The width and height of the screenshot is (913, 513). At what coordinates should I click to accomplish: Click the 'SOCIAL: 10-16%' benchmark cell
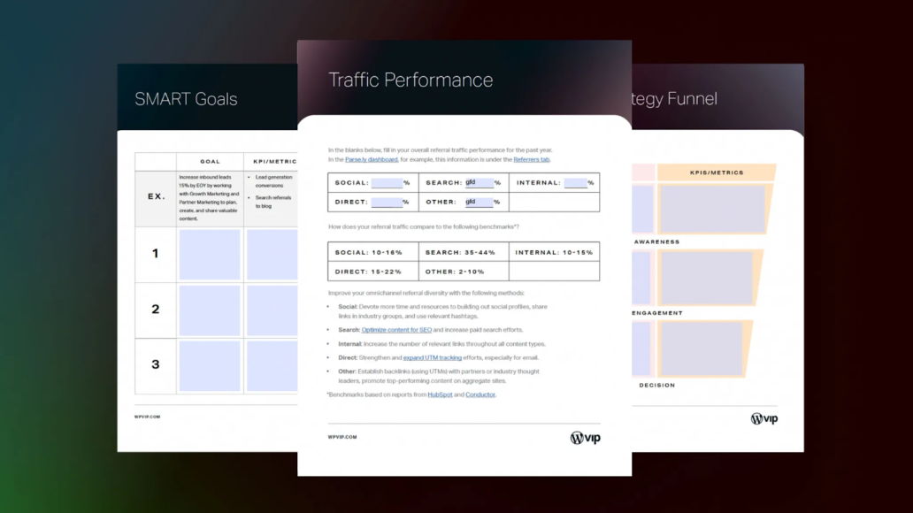[x=373, y=252]
